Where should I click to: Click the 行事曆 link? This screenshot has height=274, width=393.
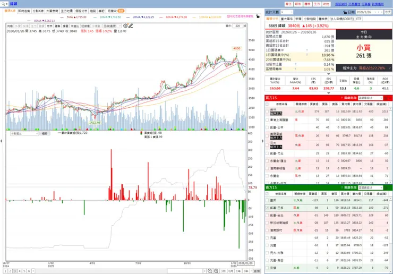(366, 4)
